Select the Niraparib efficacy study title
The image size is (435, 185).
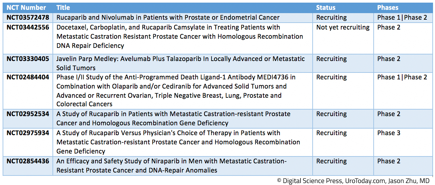click(x=172, y=166)
